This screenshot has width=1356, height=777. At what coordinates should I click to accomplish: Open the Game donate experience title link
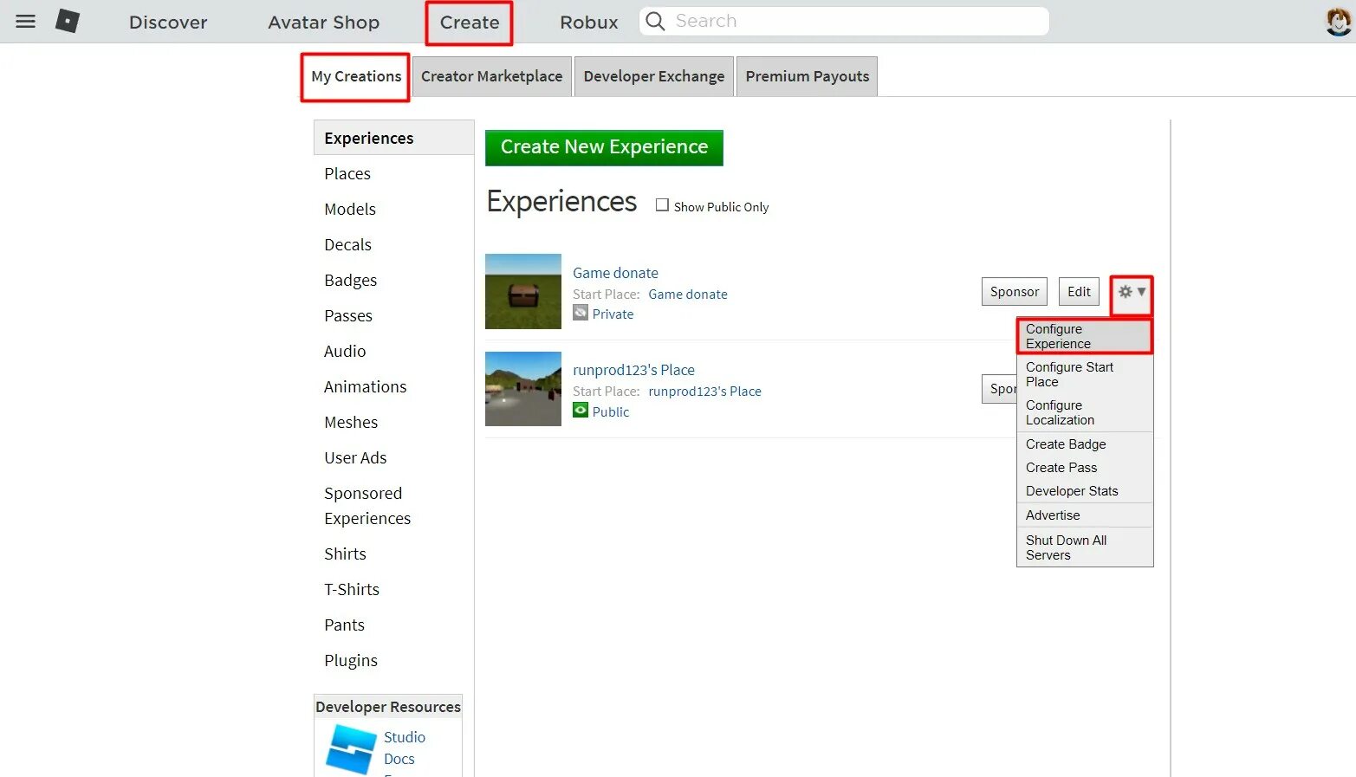pyautogui.click(x=615, y=273)
